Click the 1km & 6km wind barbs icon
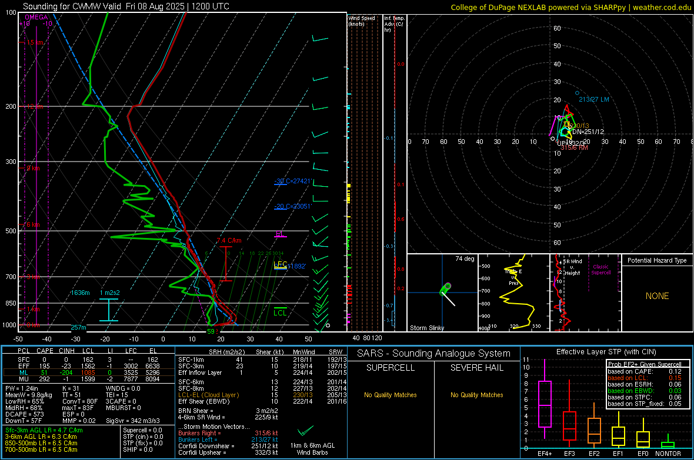 point(305,431)
